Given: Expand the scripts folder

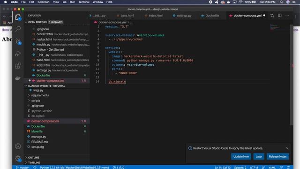Looking at the screenshot, I should click(x=36, y=100).
